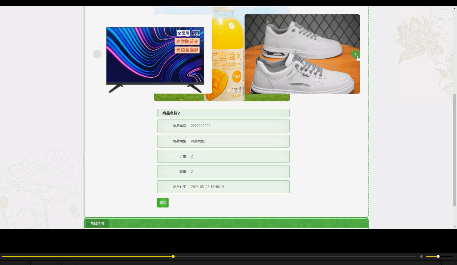Seek using the yellow video progress bar
The height and width of the screenshot is (265, 457).
point(209,257)
